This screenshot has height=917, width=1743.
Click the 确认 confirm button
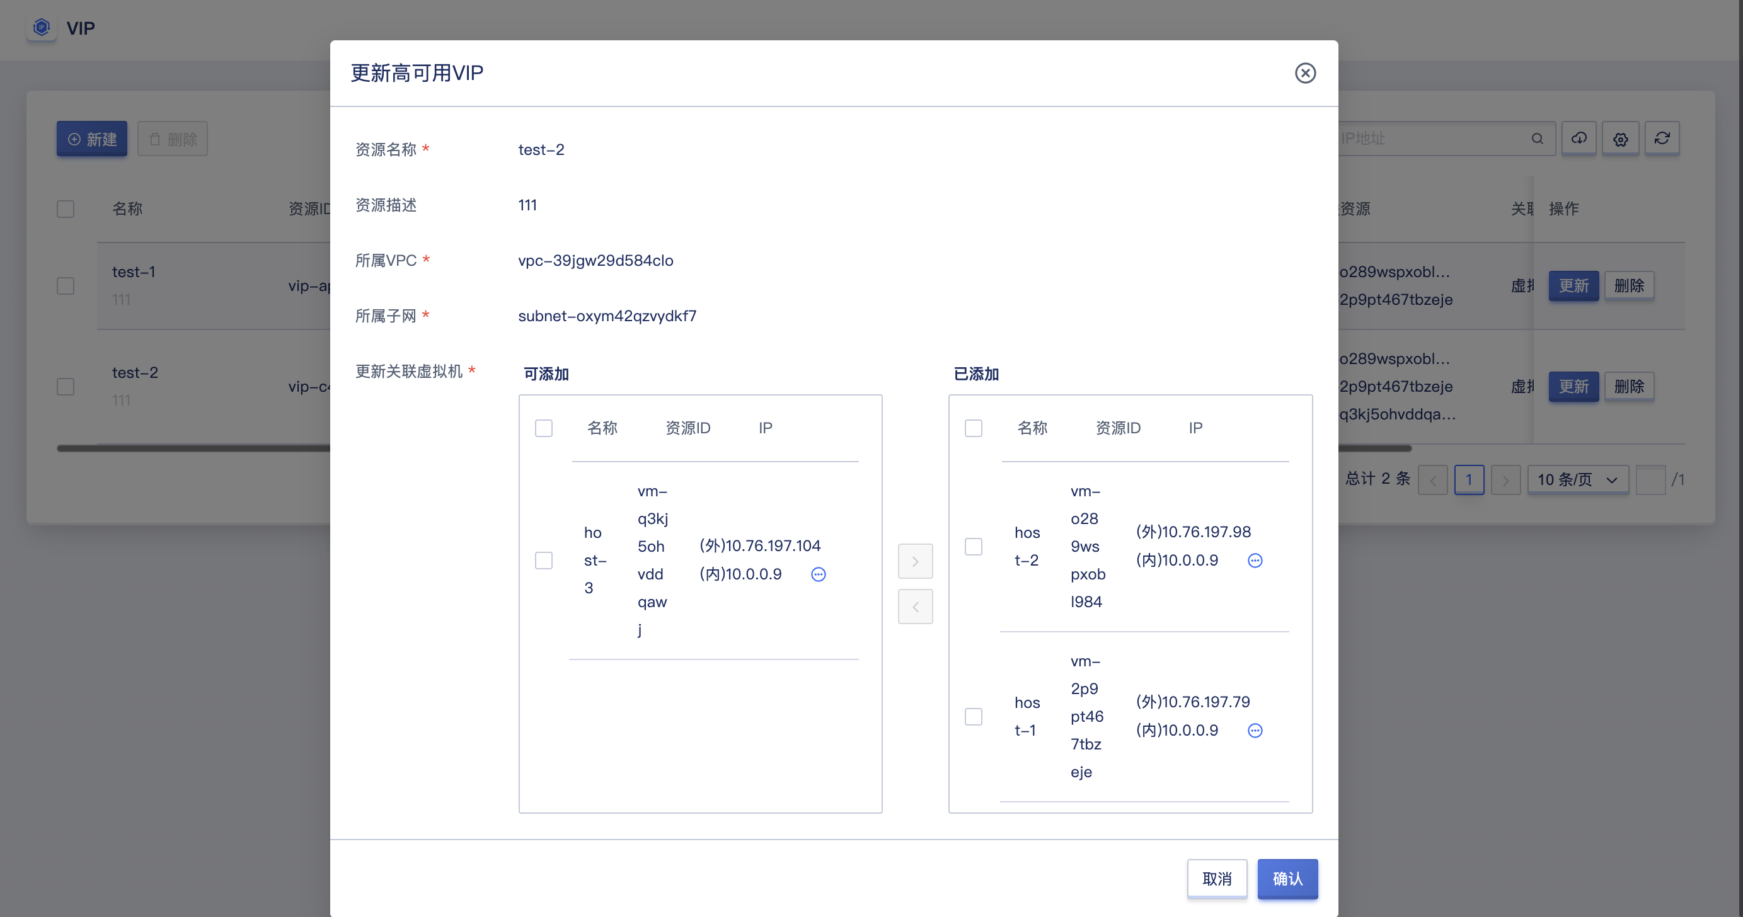tap(1287, 879)
